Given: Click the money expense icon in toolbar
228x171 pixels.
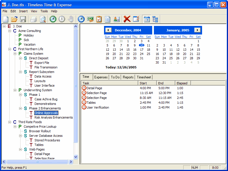Looking at the screenshot, I should pyautogui.click(x=90, y=19).
